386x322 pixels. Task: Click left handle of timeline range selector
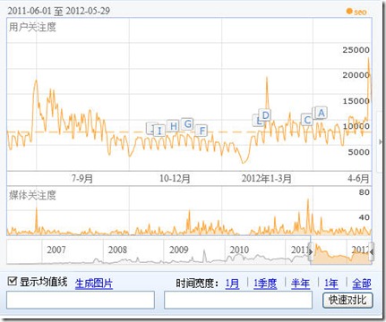pos(311,251)
